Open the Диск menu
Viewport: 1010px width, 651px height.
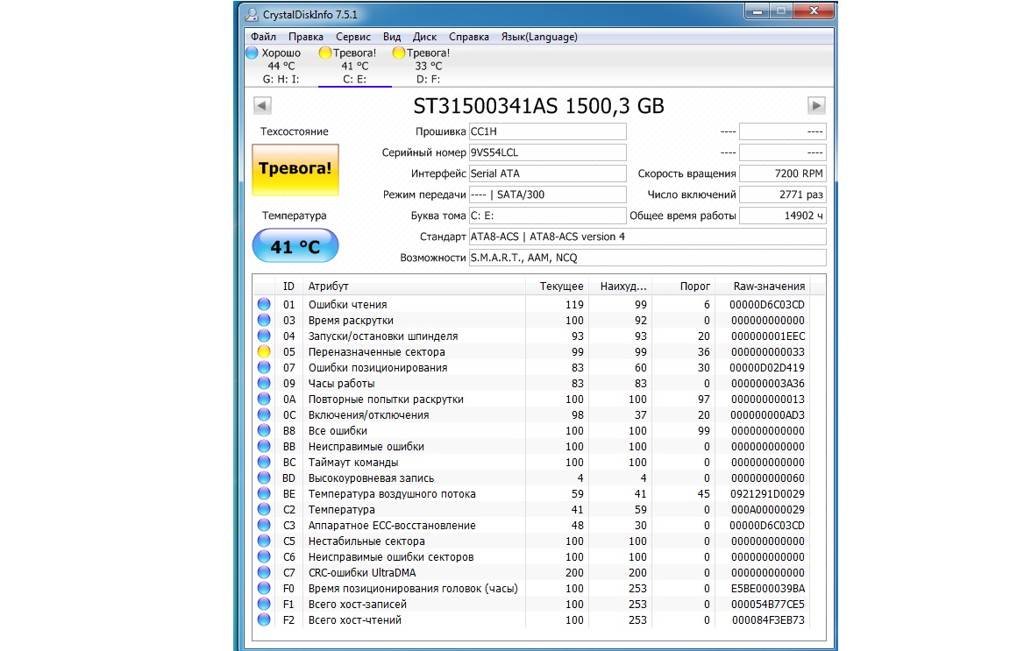(424, 37)
